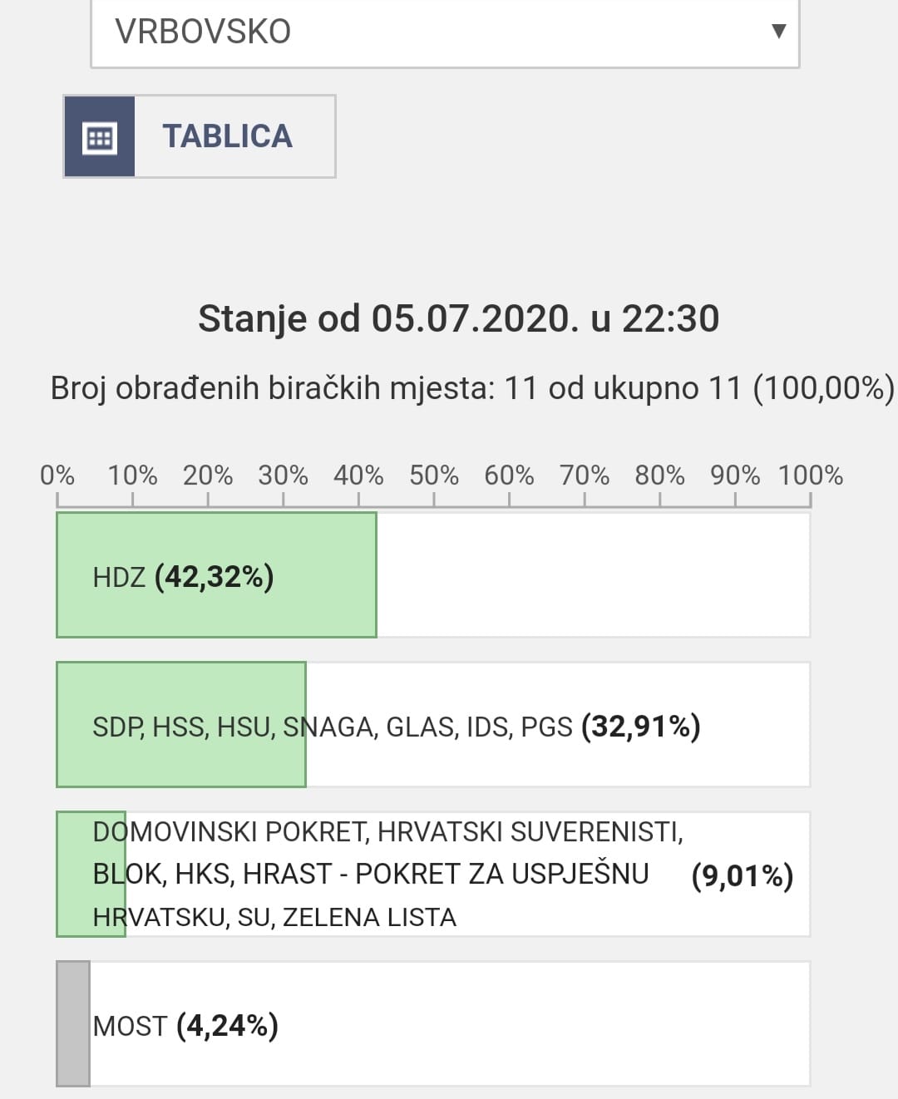Viewport: 898px width, 1099px height.
Task: Click the 32,91% percentage label
Action: click(x=641, y=727)
